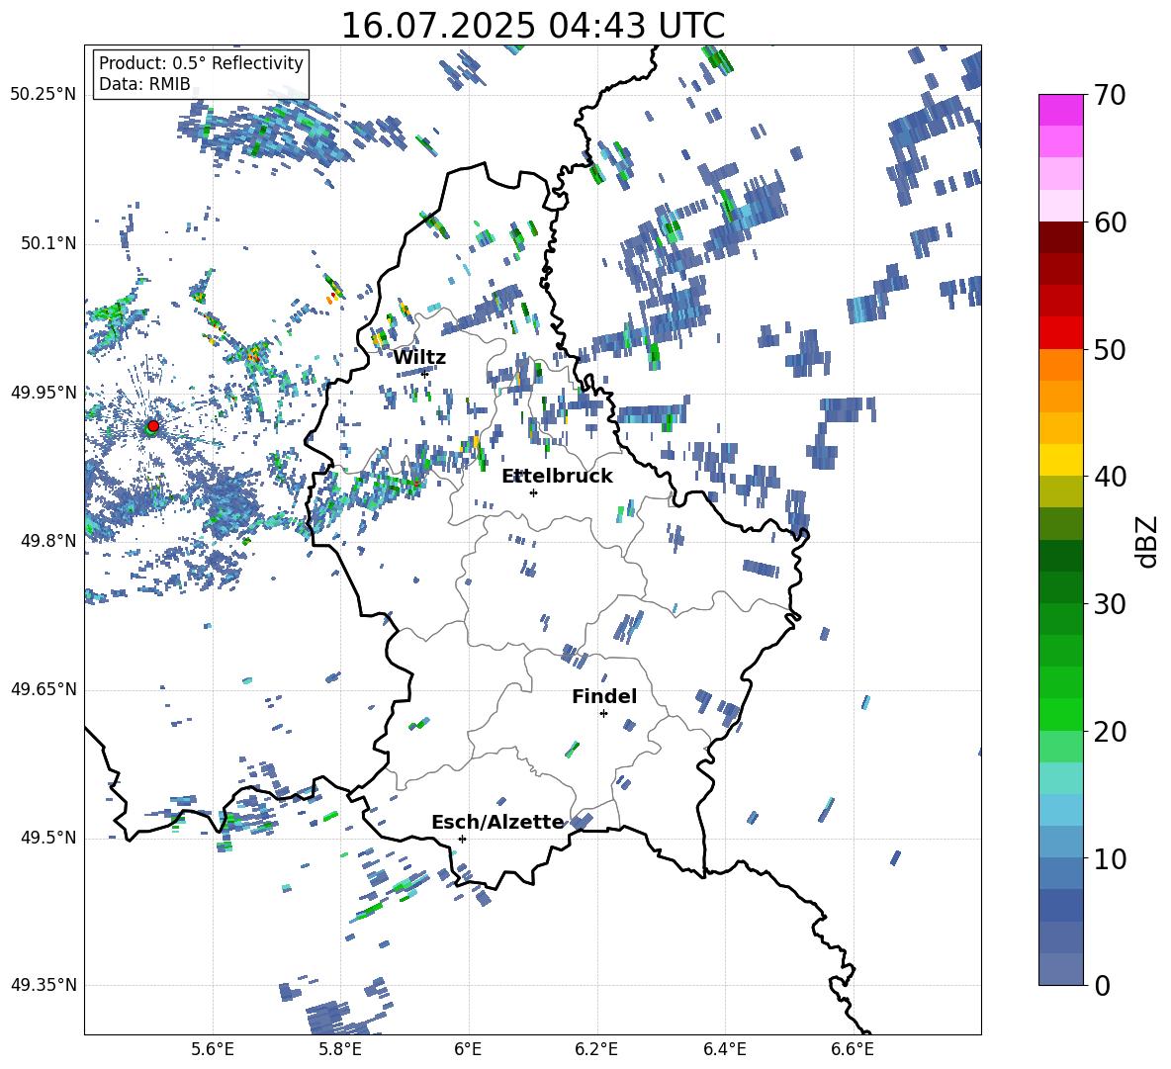Screen dimensions: 1171x1069
Task: Click the Ettelbruck city label
Action: pos(557,476)
